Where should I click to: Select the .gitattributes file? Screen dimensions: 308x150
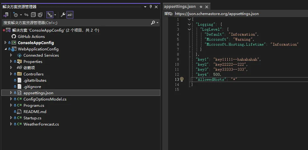(35, 80)
